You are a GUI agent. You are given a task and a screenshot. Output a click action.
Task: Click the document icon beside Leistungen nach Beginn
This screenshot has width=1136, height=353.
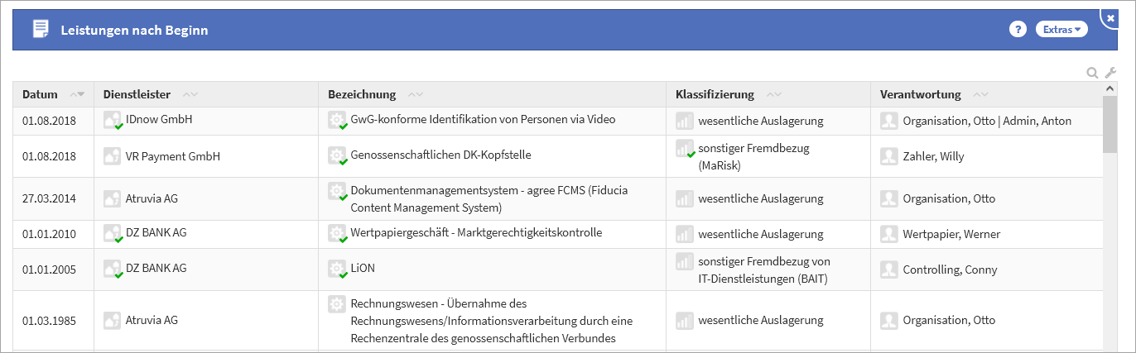point(40,30)
